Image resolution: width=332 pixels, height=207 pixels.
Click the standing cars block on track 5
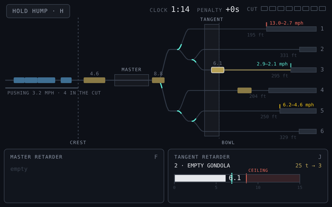pyautogui.click(x=298, y=111)
